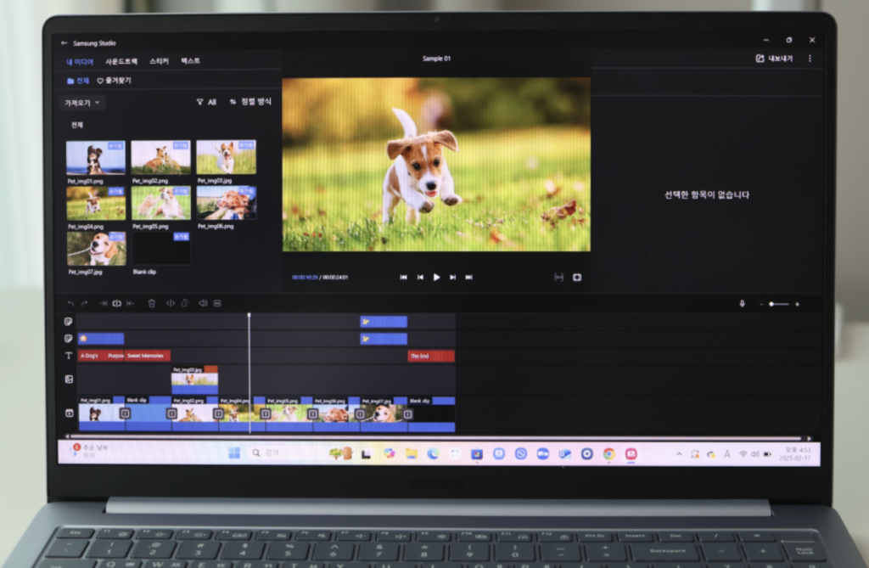
Task: Select the Pet_img03.jpg media thumbnail
Action: pos(226,157)
